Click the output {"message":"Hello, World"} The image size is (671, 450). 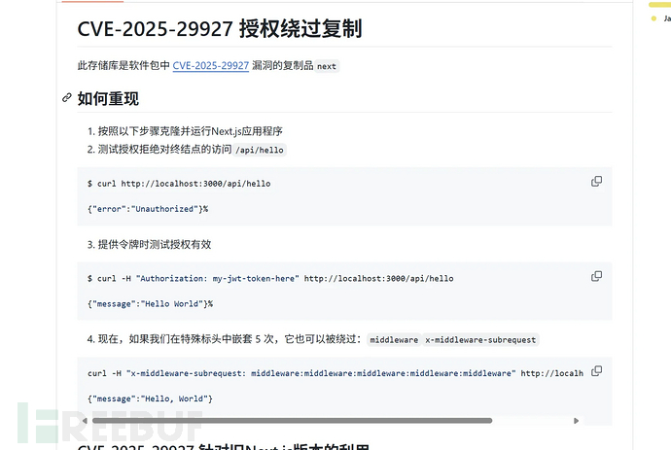[150, 399]
